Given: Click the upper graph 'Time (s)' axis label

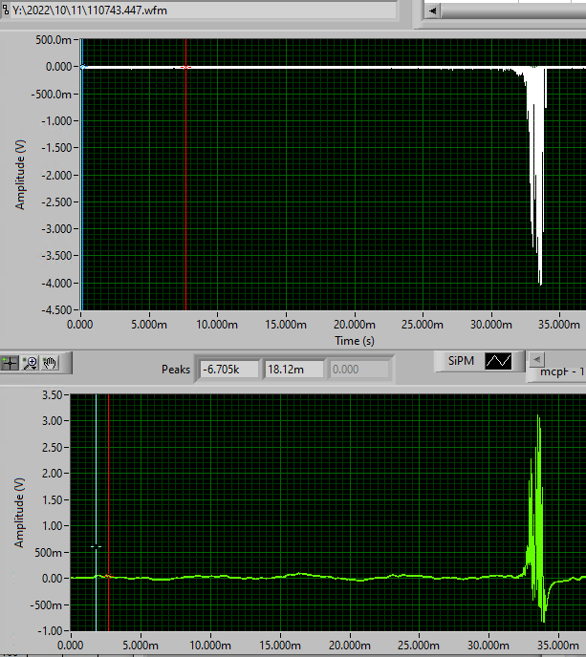Looking at the screenshot, I should pyautogui.click(x=355, y=341).
